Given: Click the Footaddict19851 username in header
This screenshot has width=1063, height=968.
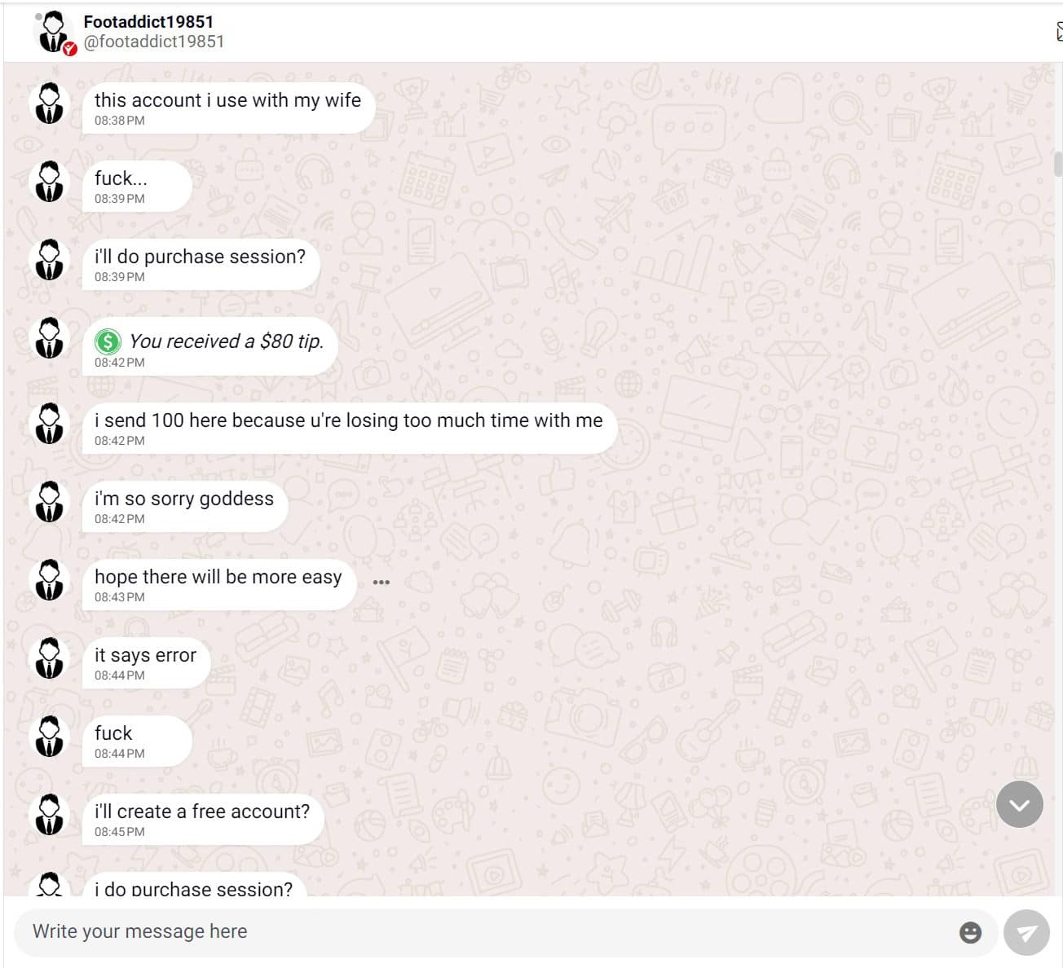Looking at the screenshot, I should pyautogui.click(x=148, y=22).
